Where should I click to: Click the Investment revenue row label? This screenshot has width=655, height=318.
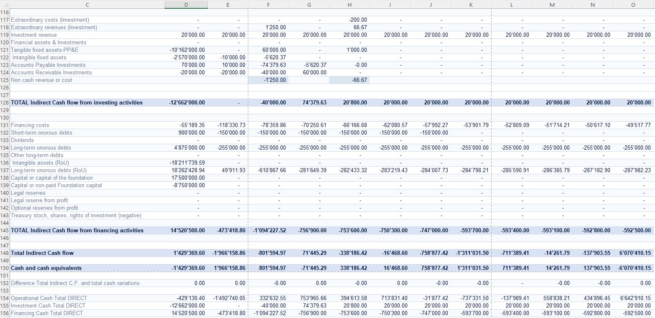pos(36,35)
